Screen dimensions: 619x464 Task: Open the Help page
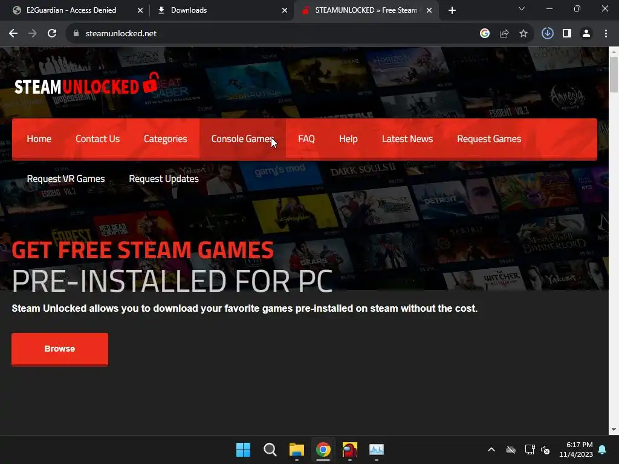348,139
